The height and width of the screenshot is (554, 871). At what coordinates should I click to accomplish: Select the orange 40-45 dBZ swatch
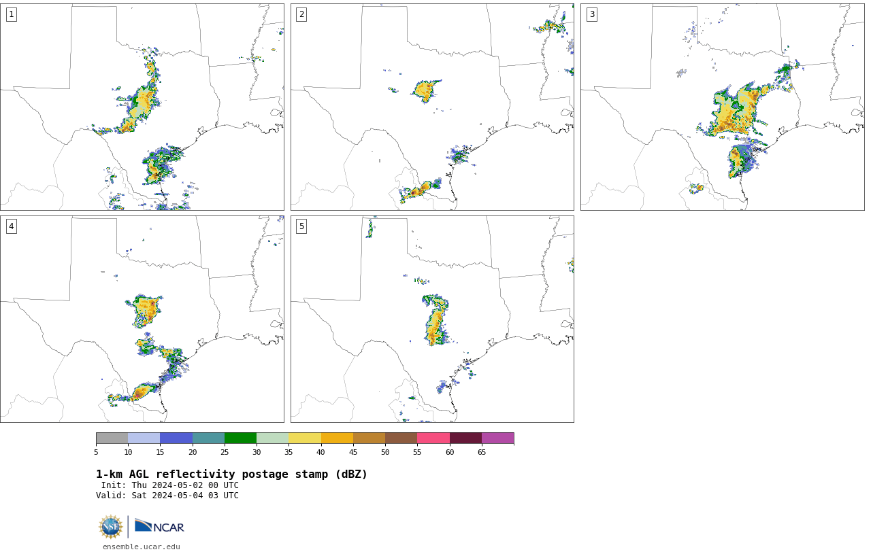click(337, 438)
